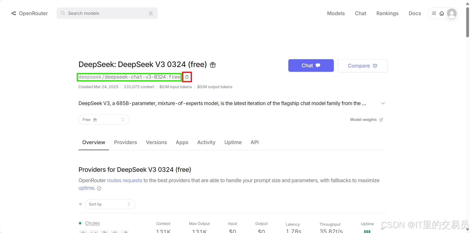Follow the routes requests link
The width and height of the screenshot is (470, 233).
click(125, 180)
